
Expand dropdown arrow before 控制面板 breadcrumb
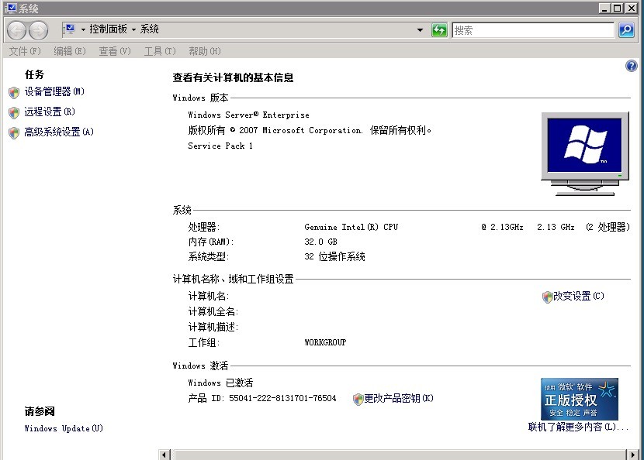(83, 29)
